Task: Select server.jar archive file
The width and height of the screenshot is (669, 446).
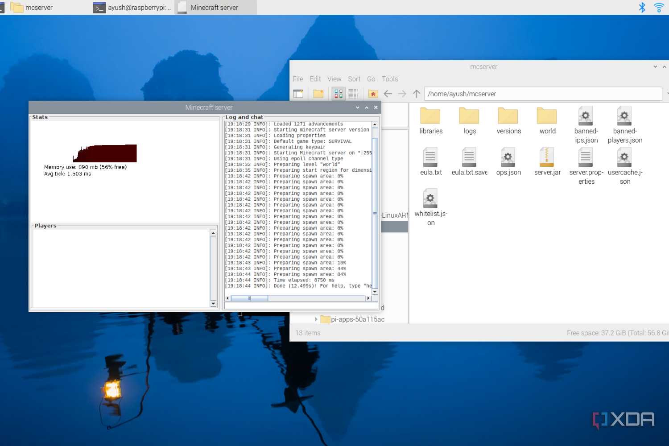Action: pyautogui.click(x=547, y=162)
